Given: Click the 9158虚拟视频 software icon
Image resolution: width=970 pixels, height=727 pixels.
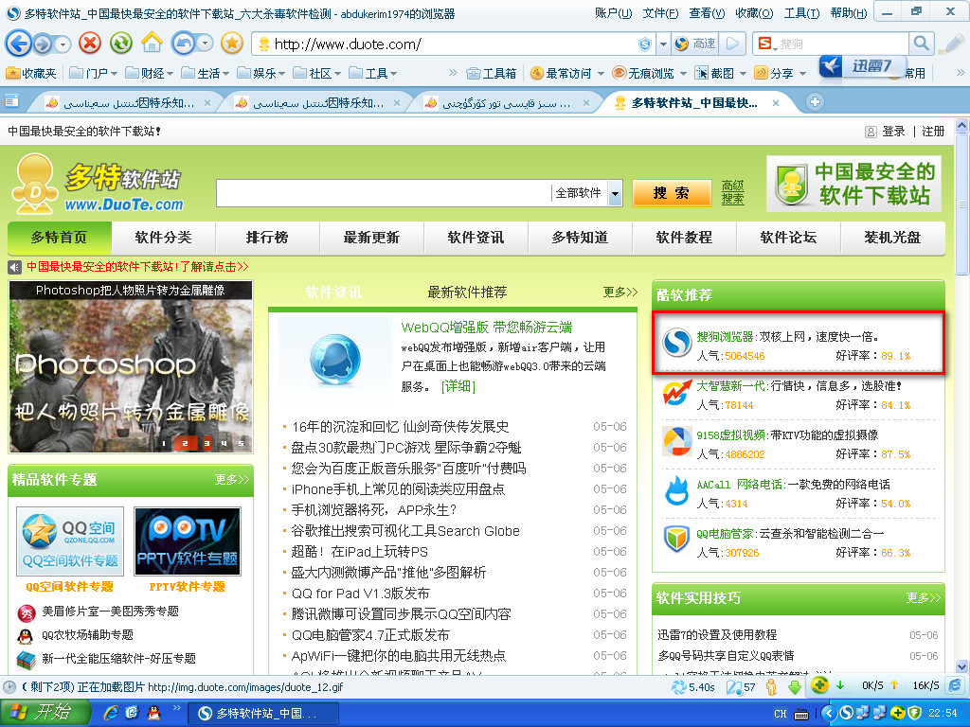Looking at the screenshot, I should (x=677, y=441).
